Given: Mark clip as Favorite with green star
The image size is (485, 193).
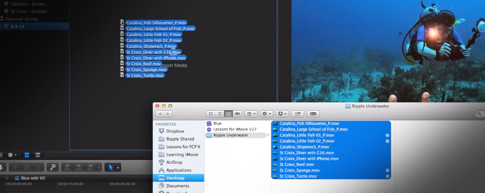Looking at the screenshot, I should (15, 167).
